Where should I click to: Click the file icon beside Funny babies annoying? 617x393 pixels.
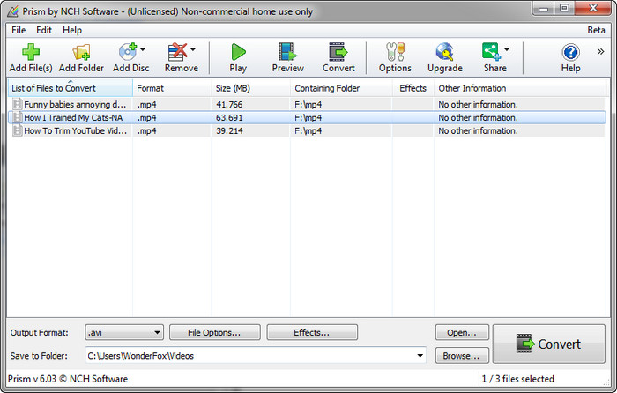[x=17, y=104]
